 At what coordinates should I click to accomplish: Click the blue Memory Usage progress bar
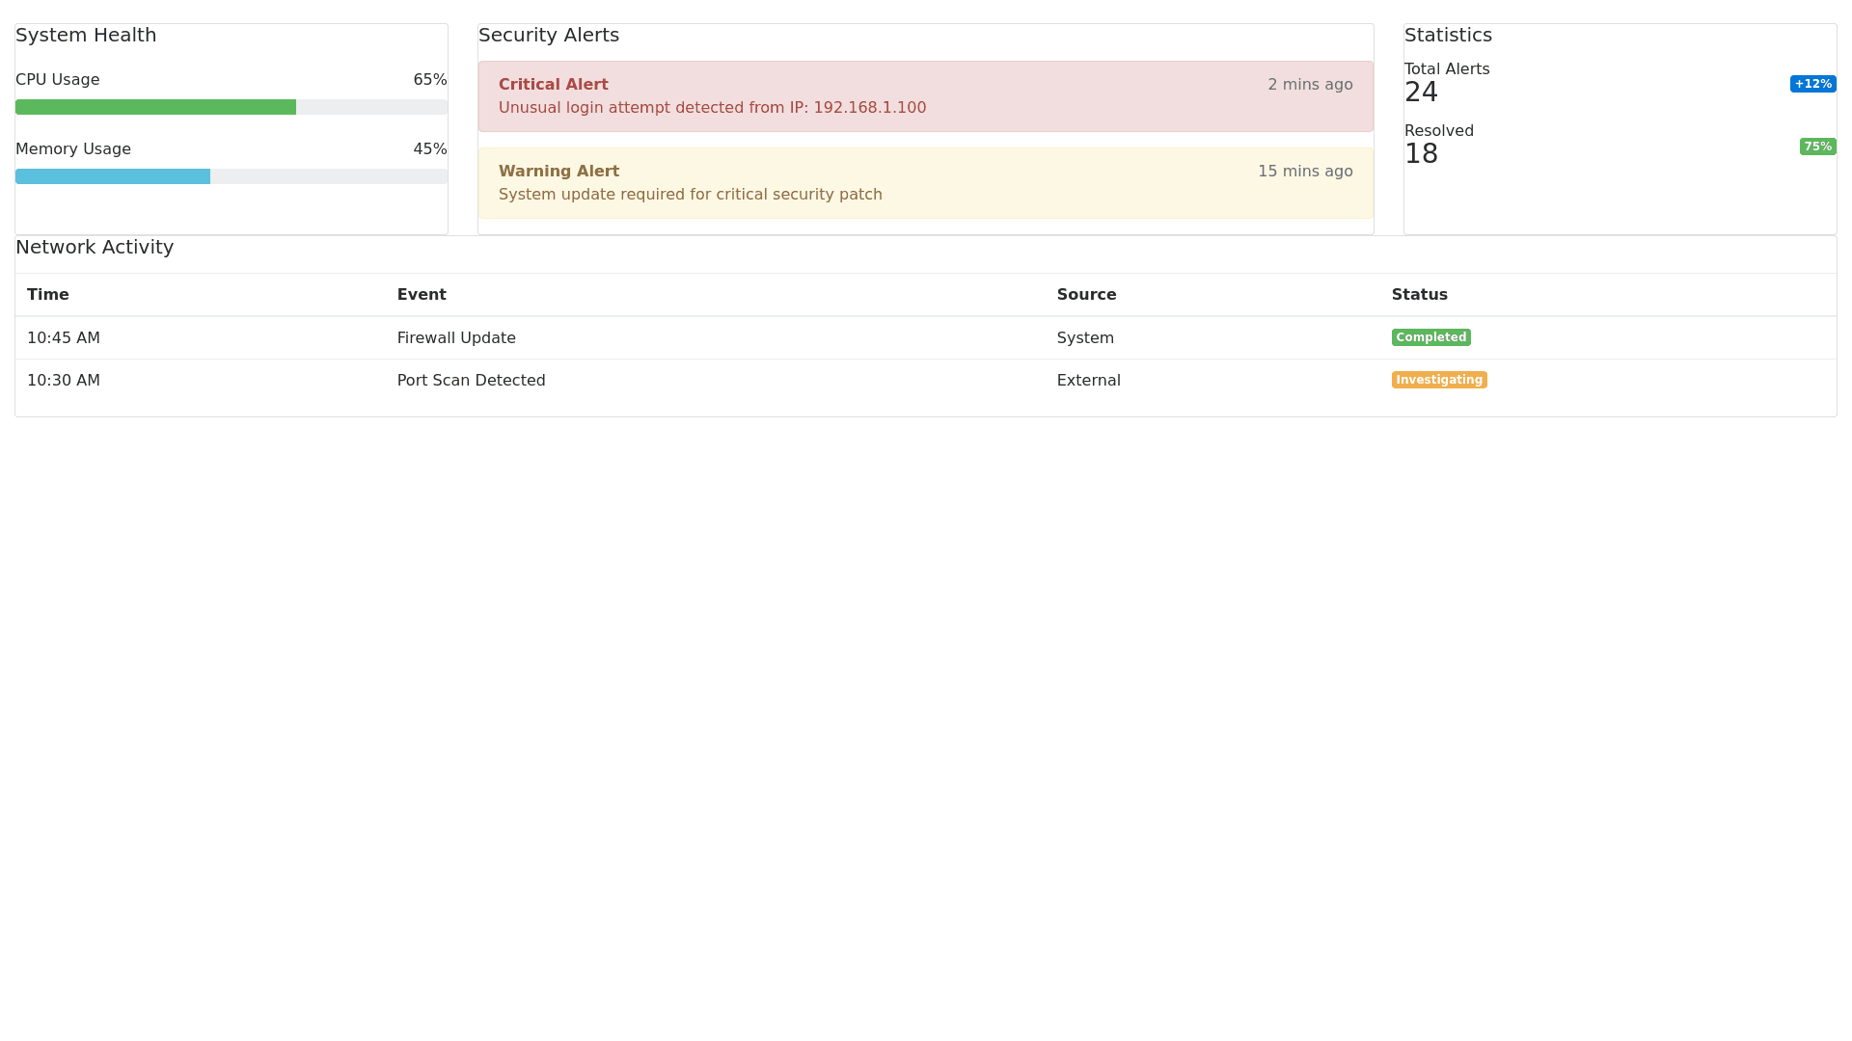tap(113, 176)
